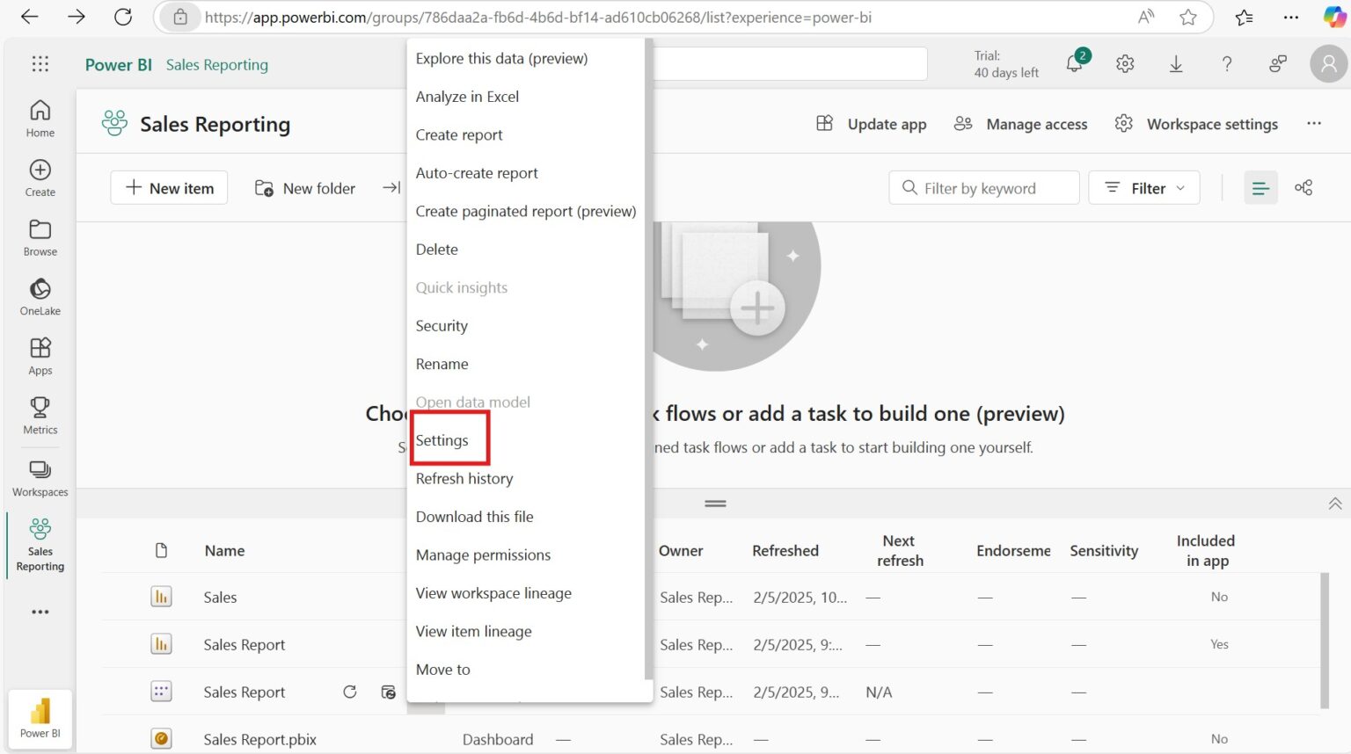Open Browse in the sidebar
This screenshot has width=1351, height=754.
point(40,237)
